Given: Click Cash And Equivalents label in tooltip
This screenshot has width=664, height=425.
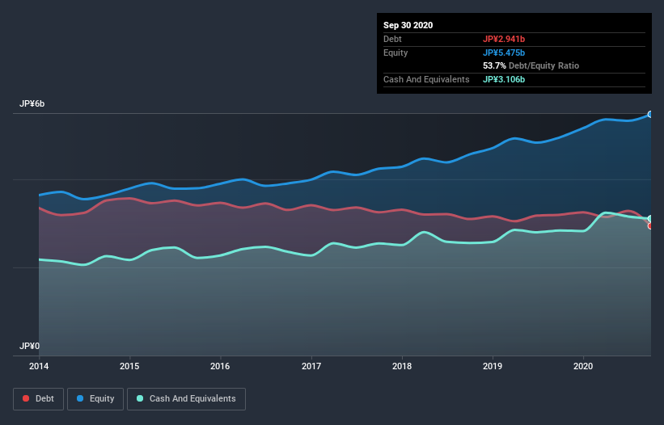Looking at the screenshot, I should point(426,79).
